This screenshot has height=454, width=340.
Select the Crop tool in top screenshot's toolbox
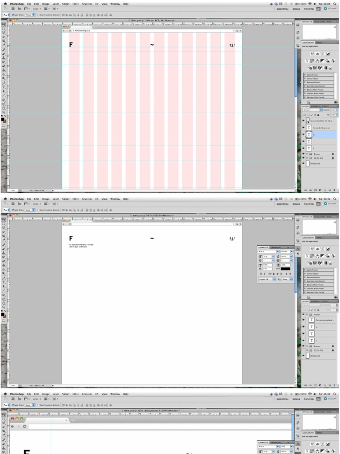[4, 41]
